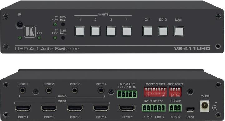This screenshot has height=121, width=225.
Task: Push the EDID button
Action: [x=163, y=31]
